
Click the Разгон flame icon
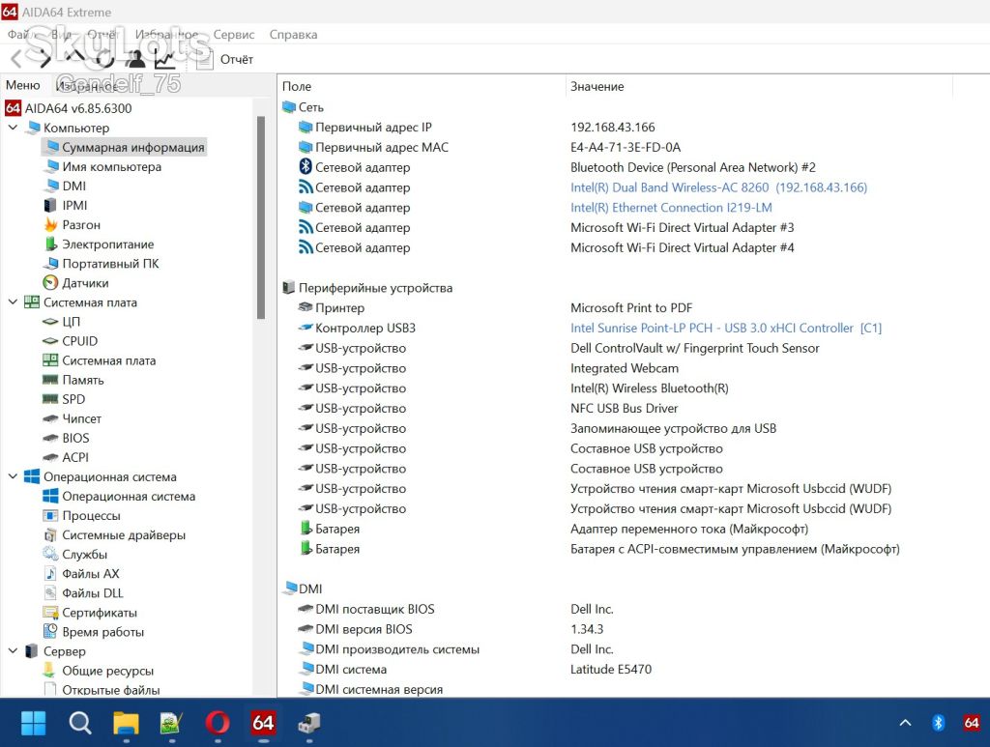[x=51, y=224]
